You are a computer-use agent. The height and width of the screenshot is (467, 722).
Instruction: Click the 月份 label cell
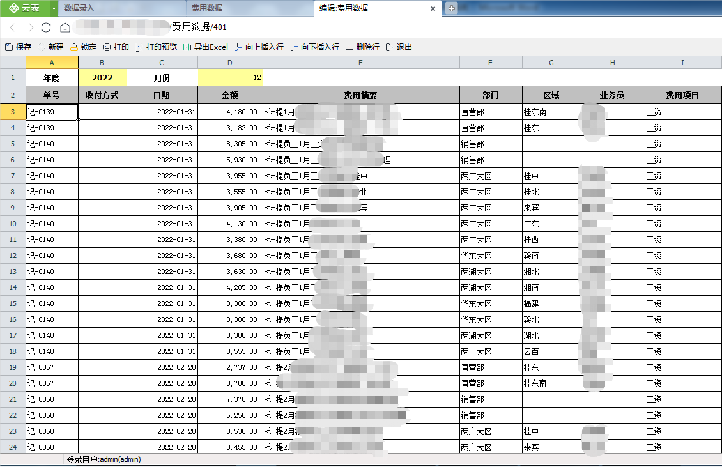162,78
